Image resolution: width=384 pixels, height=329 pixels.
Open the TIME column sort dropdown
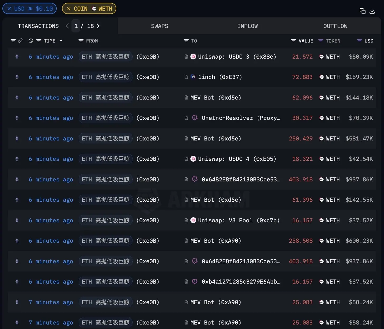coord(61,41)
